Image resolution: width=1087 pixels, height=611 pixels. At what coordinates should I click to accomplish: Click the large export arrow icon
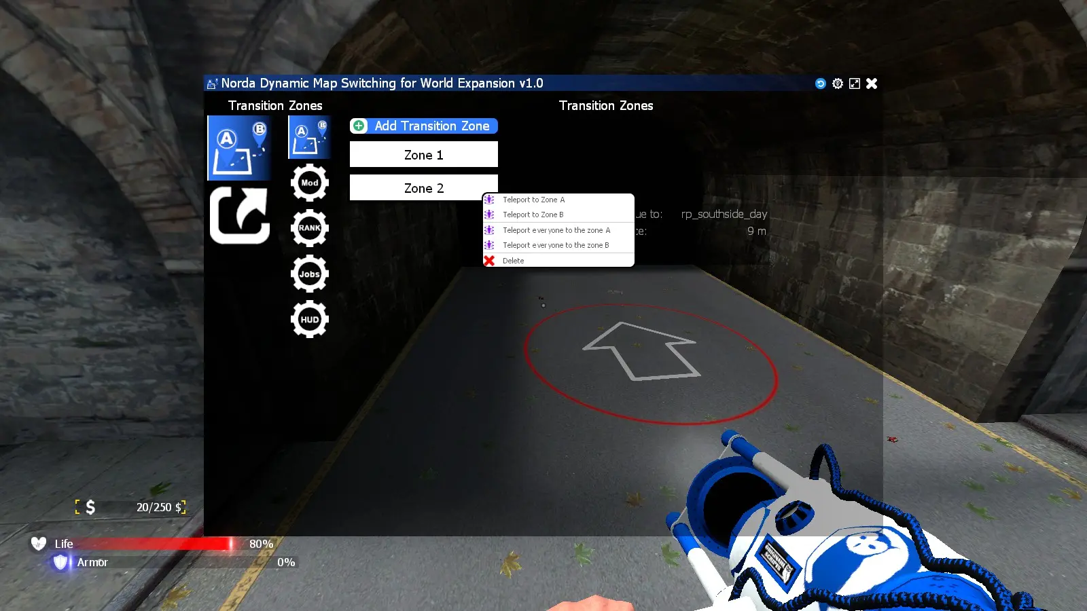[x=239, y=216]
